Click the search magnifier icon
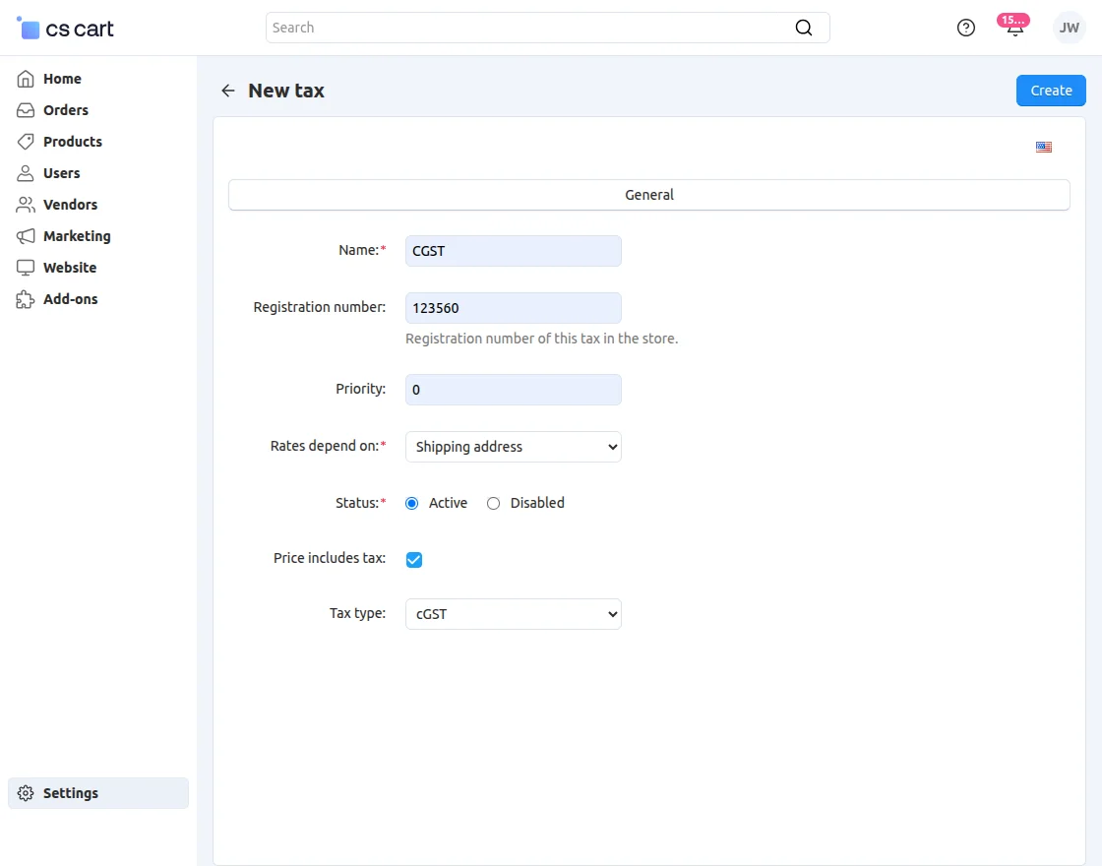Image resolution: width=1102 pixels, height=866 pixels. click(x=803, y=28)
